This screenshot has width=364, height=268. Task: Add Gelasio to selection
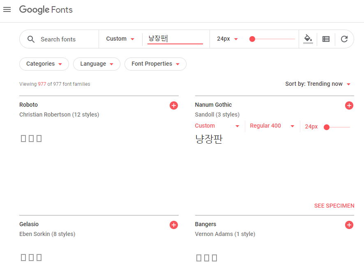[174, 225]
